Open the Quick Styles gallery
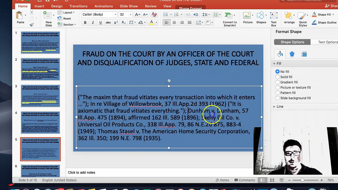338x190 pixels. (303, 19)
